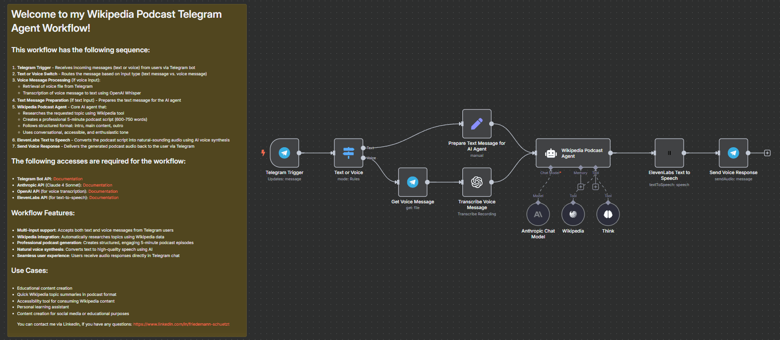Click the 'Text Message Preparation' list step
The image size is (780, 340).
pyautogui.click(x=99, y=100)
